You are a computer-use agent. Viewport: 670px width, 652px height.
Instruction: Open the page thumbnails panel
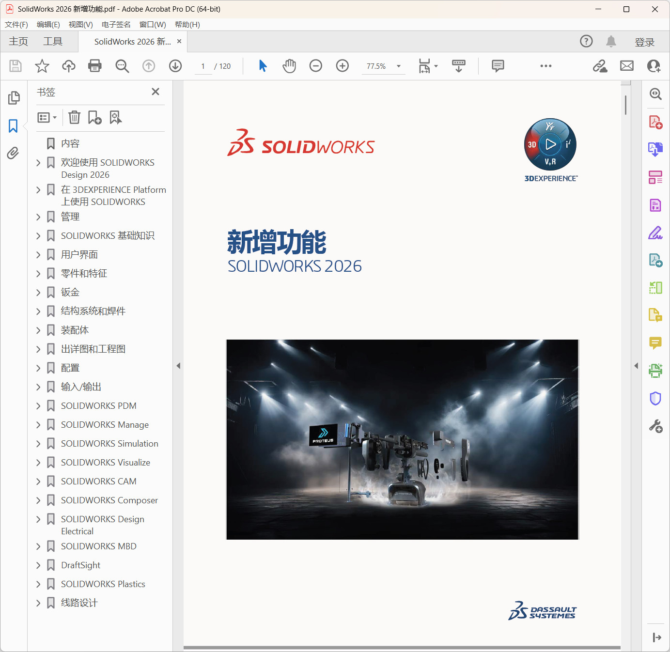pyautogui.click(x=14, y=98)
